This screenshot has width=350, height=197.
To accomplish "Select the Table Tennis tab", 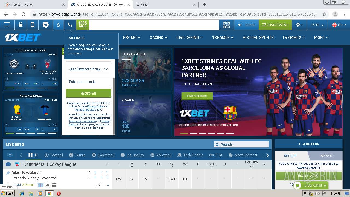I will tap(190, 155).
